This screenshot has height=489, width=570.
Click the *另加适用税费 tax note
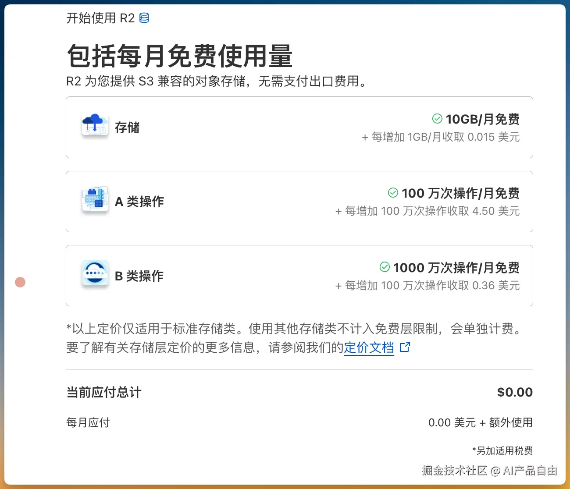coord(502,450)
